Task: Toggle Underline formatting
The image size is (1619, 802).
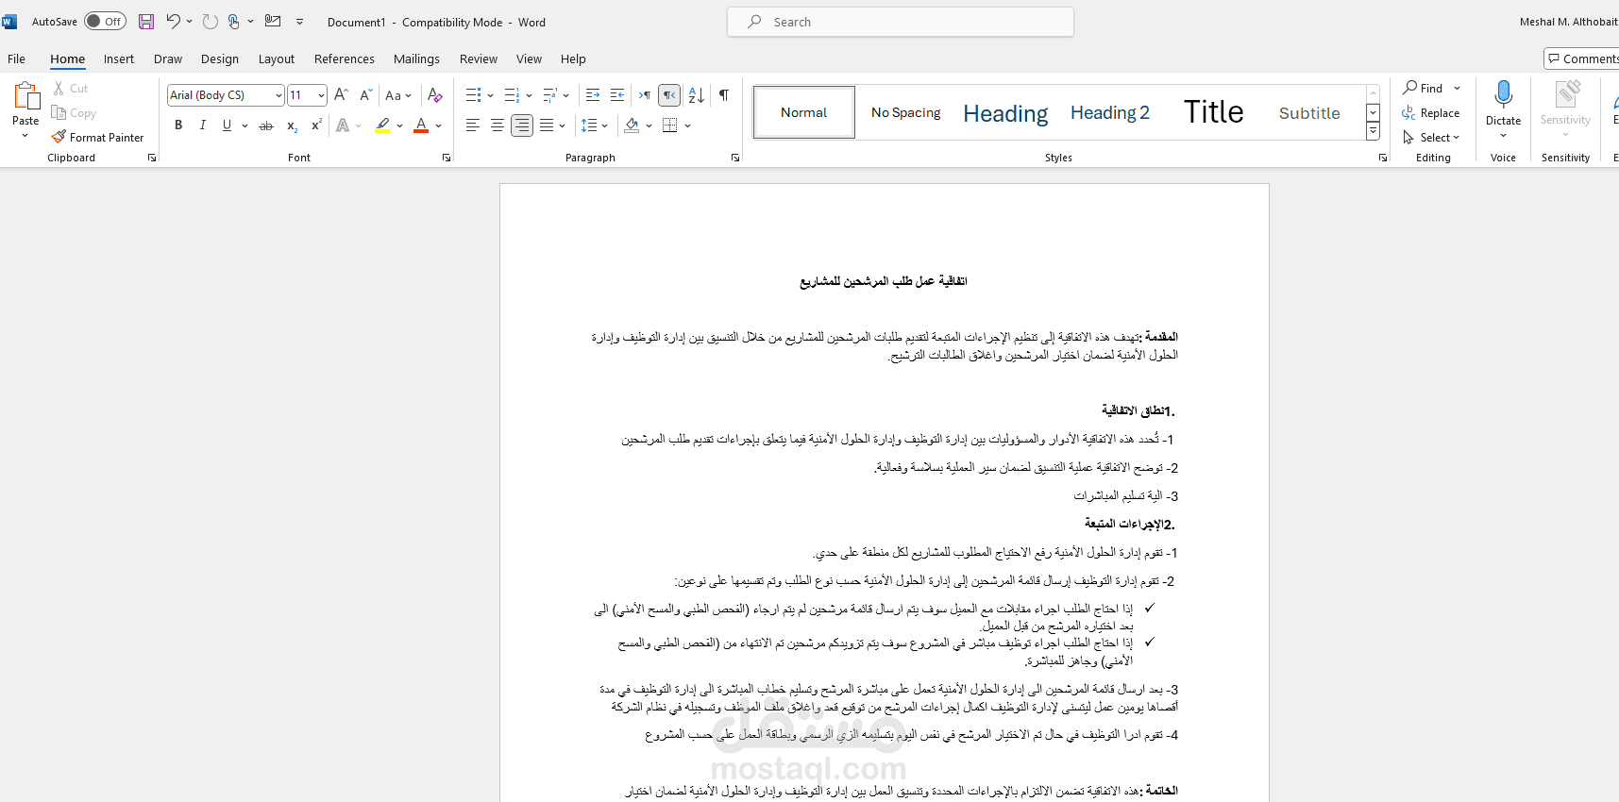Action: click(x=227, y=125)
